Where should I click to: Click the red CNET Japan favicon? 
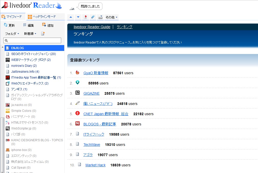click(x=77, y=113)
